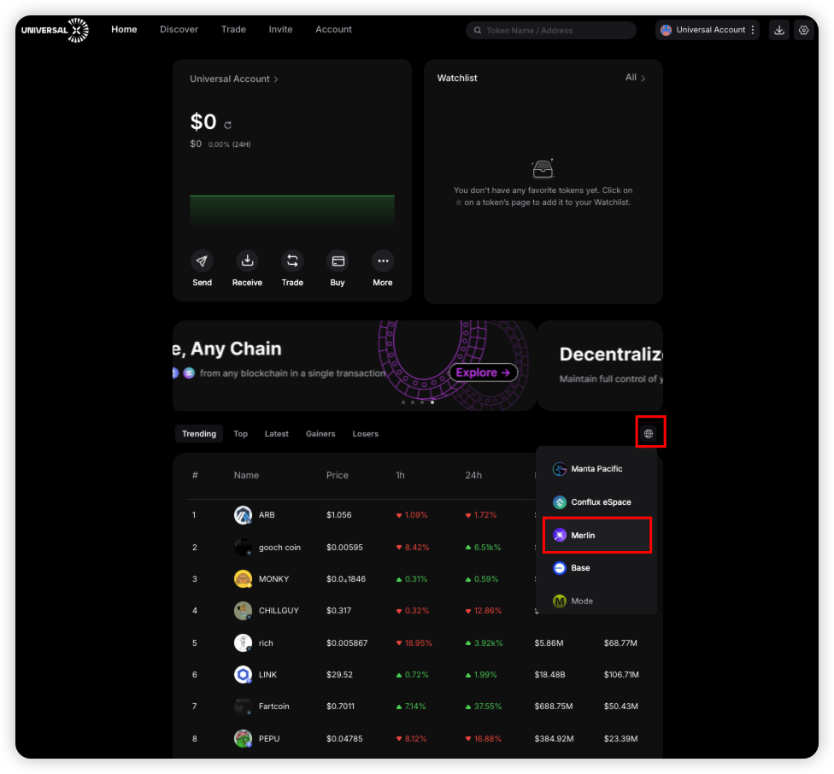Open the Receive action

(247, 261)
